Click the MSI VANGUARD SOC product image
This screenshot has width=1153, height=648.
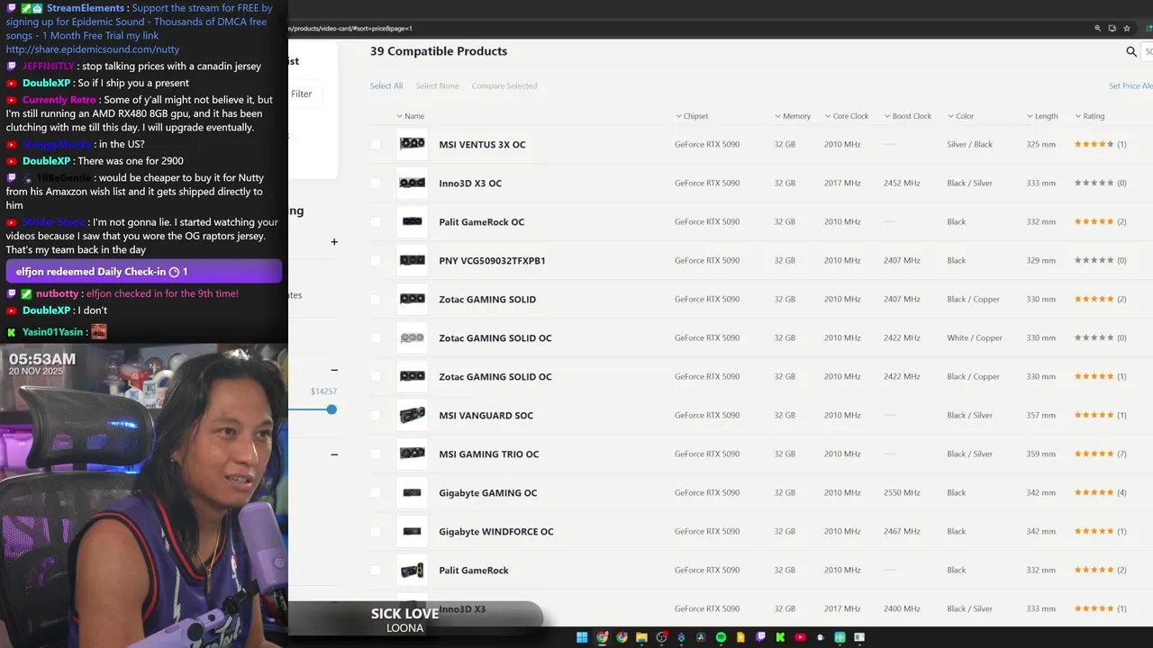coord(412,415)
